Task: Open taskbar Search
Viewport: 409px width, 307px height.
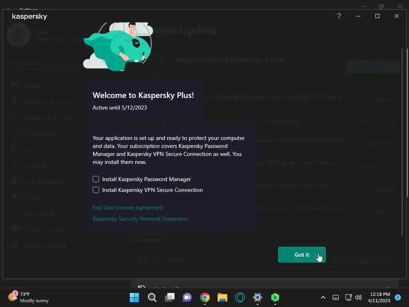Action: coord(152,297)
